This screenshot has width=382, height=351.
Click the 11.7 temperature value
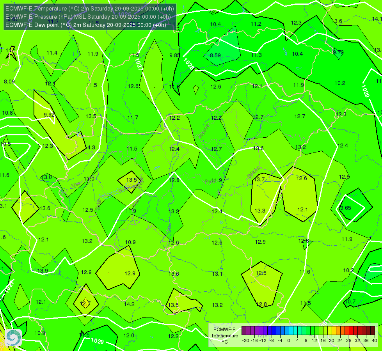(133, 118)
